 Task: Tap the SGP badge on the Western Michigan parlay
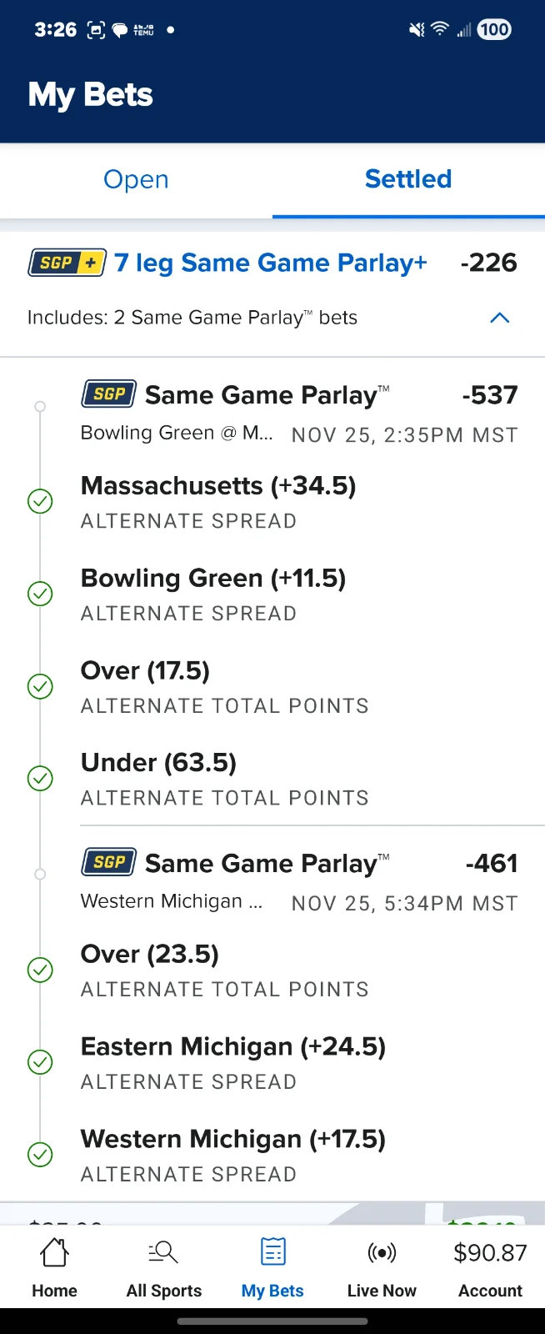coord(108,863)
